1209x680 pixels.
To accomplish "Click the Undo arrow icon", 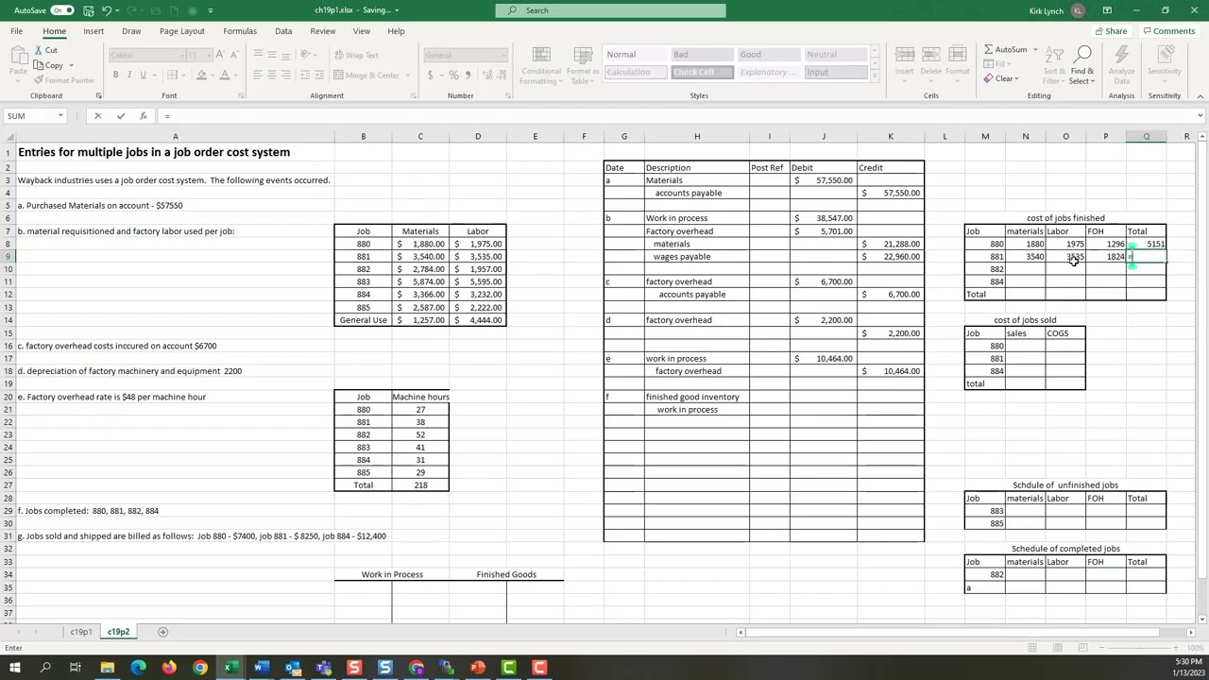I will pos(107,10).
